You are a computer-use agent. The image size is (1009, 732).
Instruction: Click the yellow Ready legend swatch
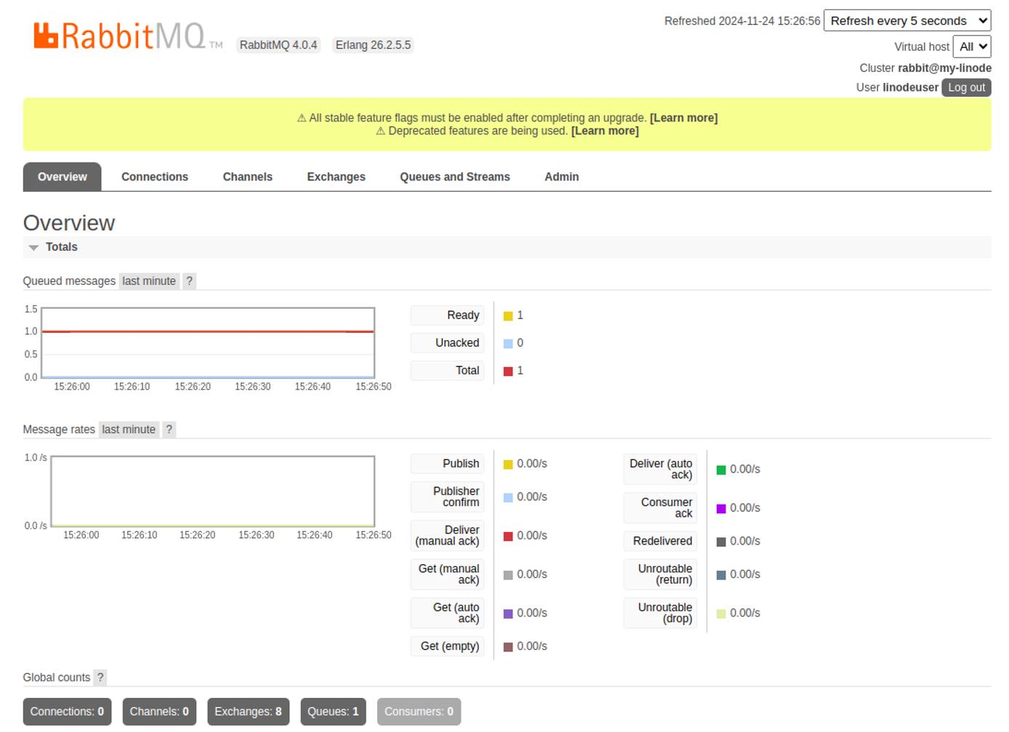(507, 315)
